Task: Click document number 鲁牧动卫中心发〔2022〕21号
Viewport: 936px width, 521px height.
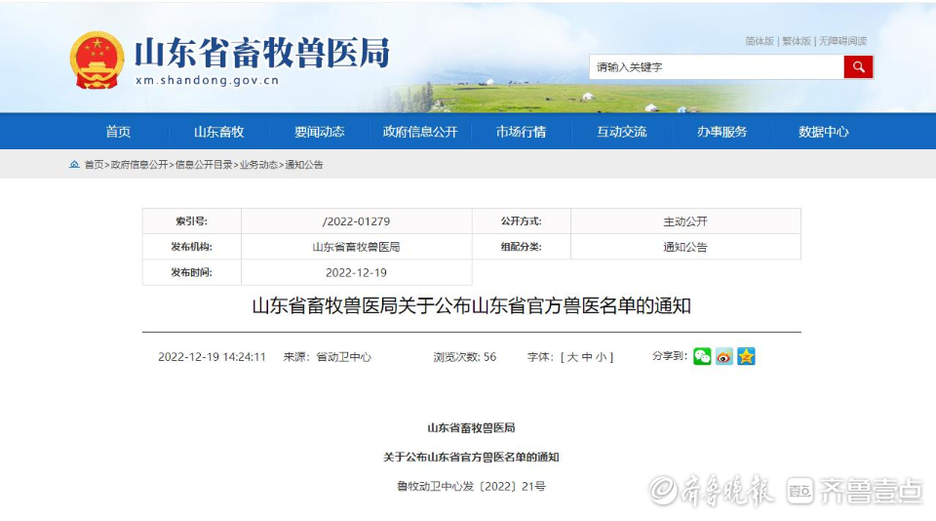Action: point(472,486)
